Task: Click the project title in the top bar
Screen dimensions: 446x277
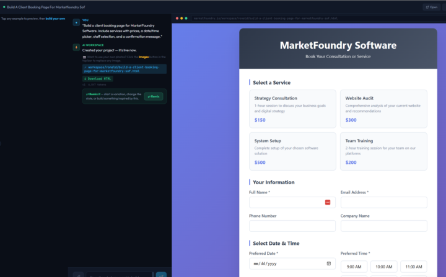Action: 46,7
